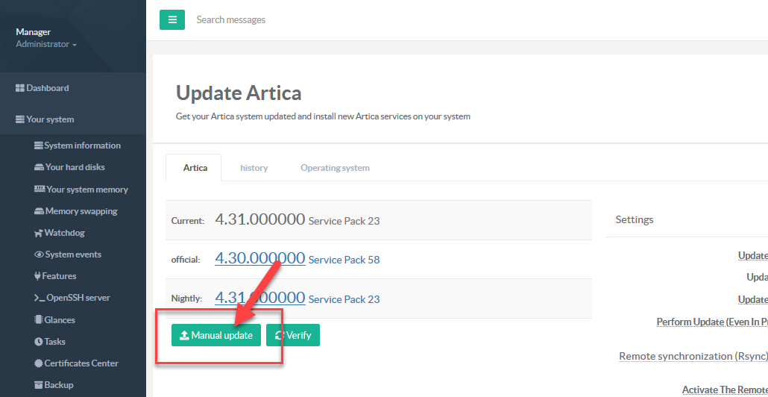Click the Verify button
This screenshot has height=397, width=768.
point(293,336)
